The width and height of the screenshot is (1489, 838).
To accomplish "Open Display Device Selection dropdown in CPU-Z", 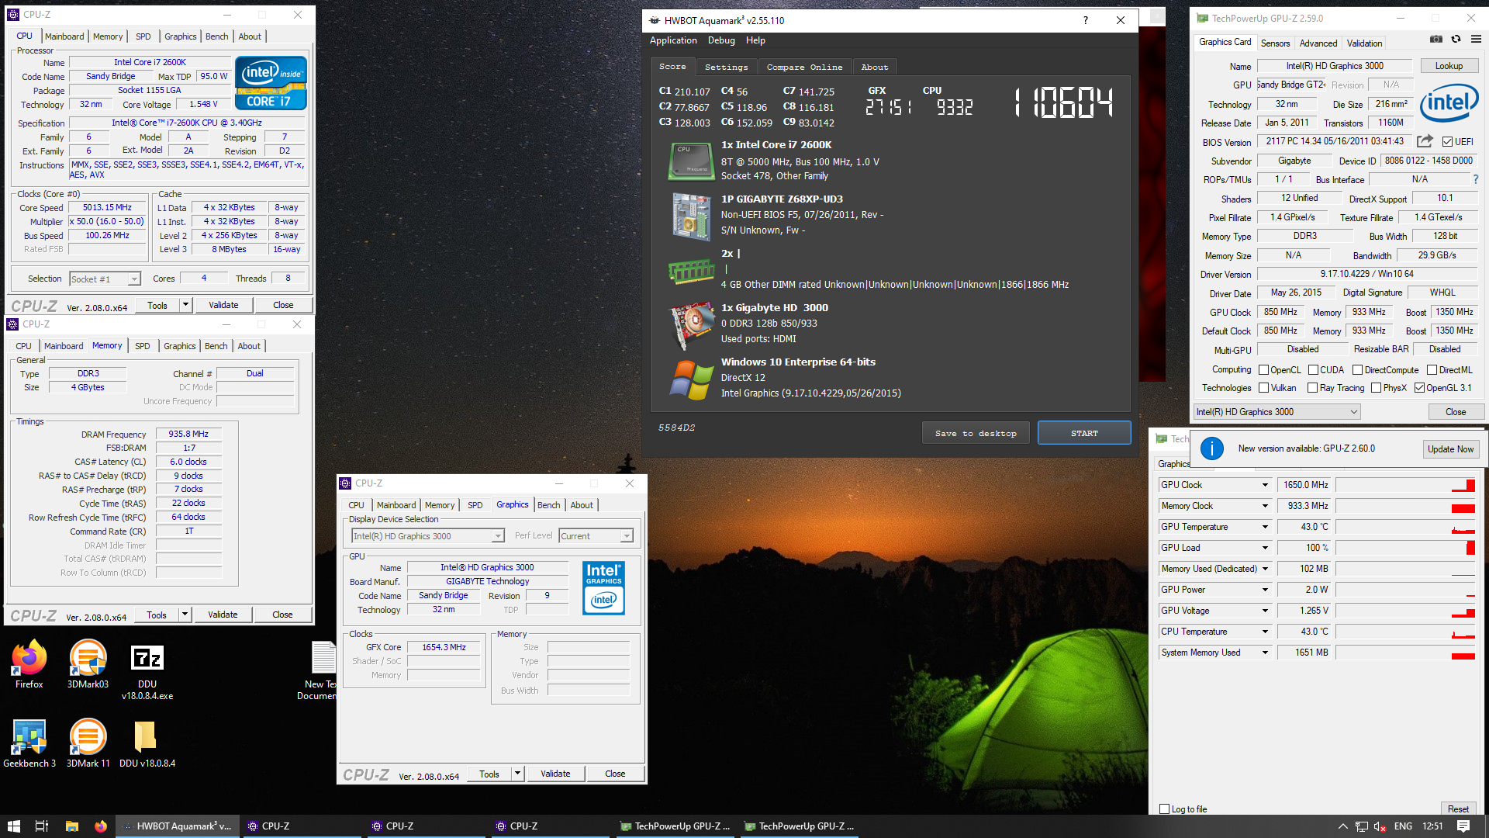I will pyautogui.click(x=428, y=536).
